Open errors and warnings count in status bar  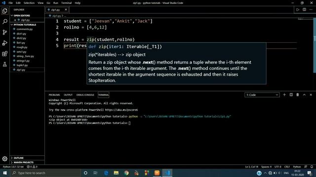coord(32,167)
